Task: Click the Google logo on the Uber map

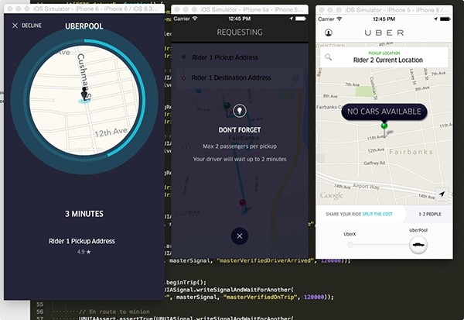Action: 332,196
